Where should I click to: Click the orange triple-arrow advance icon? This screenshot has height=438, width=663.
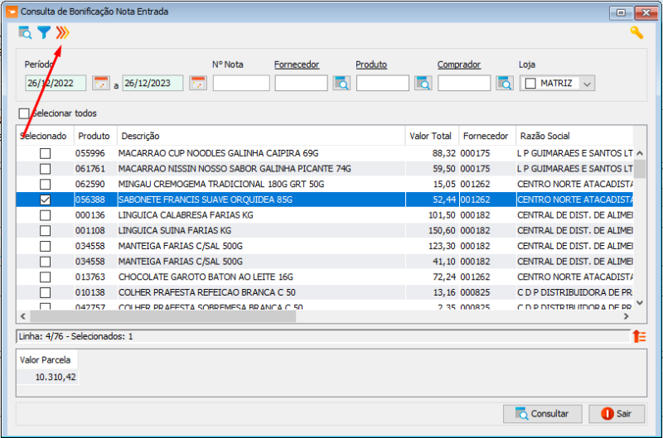click(63, 32)
